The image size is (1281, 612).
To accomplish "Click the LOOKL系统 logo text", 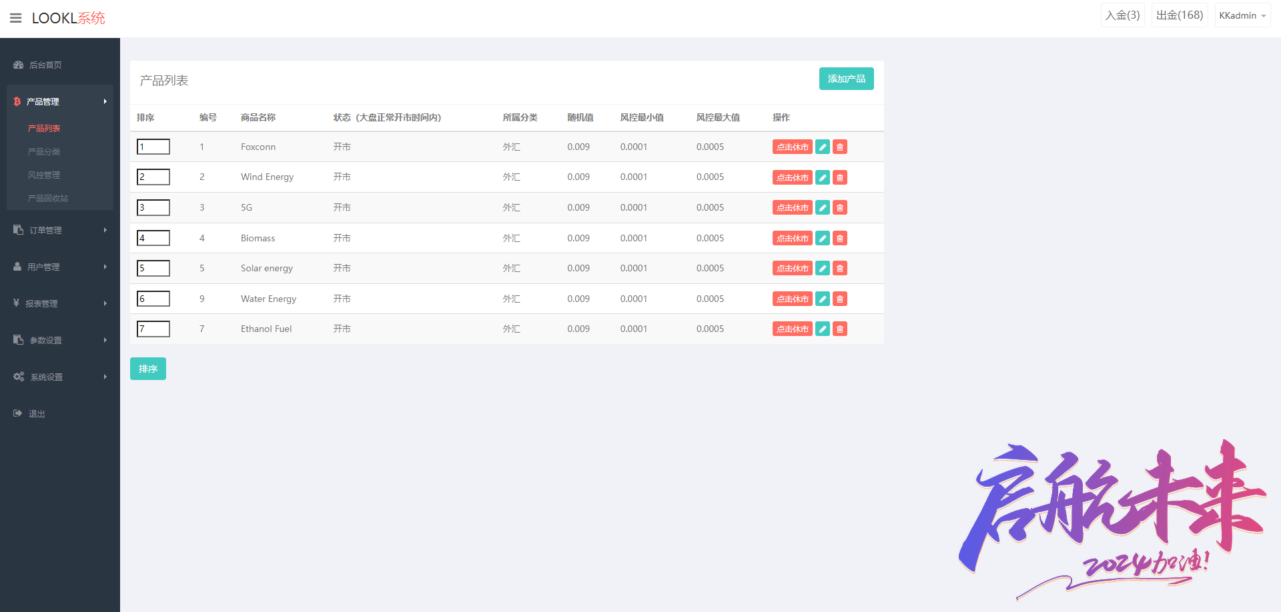I will click(69, 18).
